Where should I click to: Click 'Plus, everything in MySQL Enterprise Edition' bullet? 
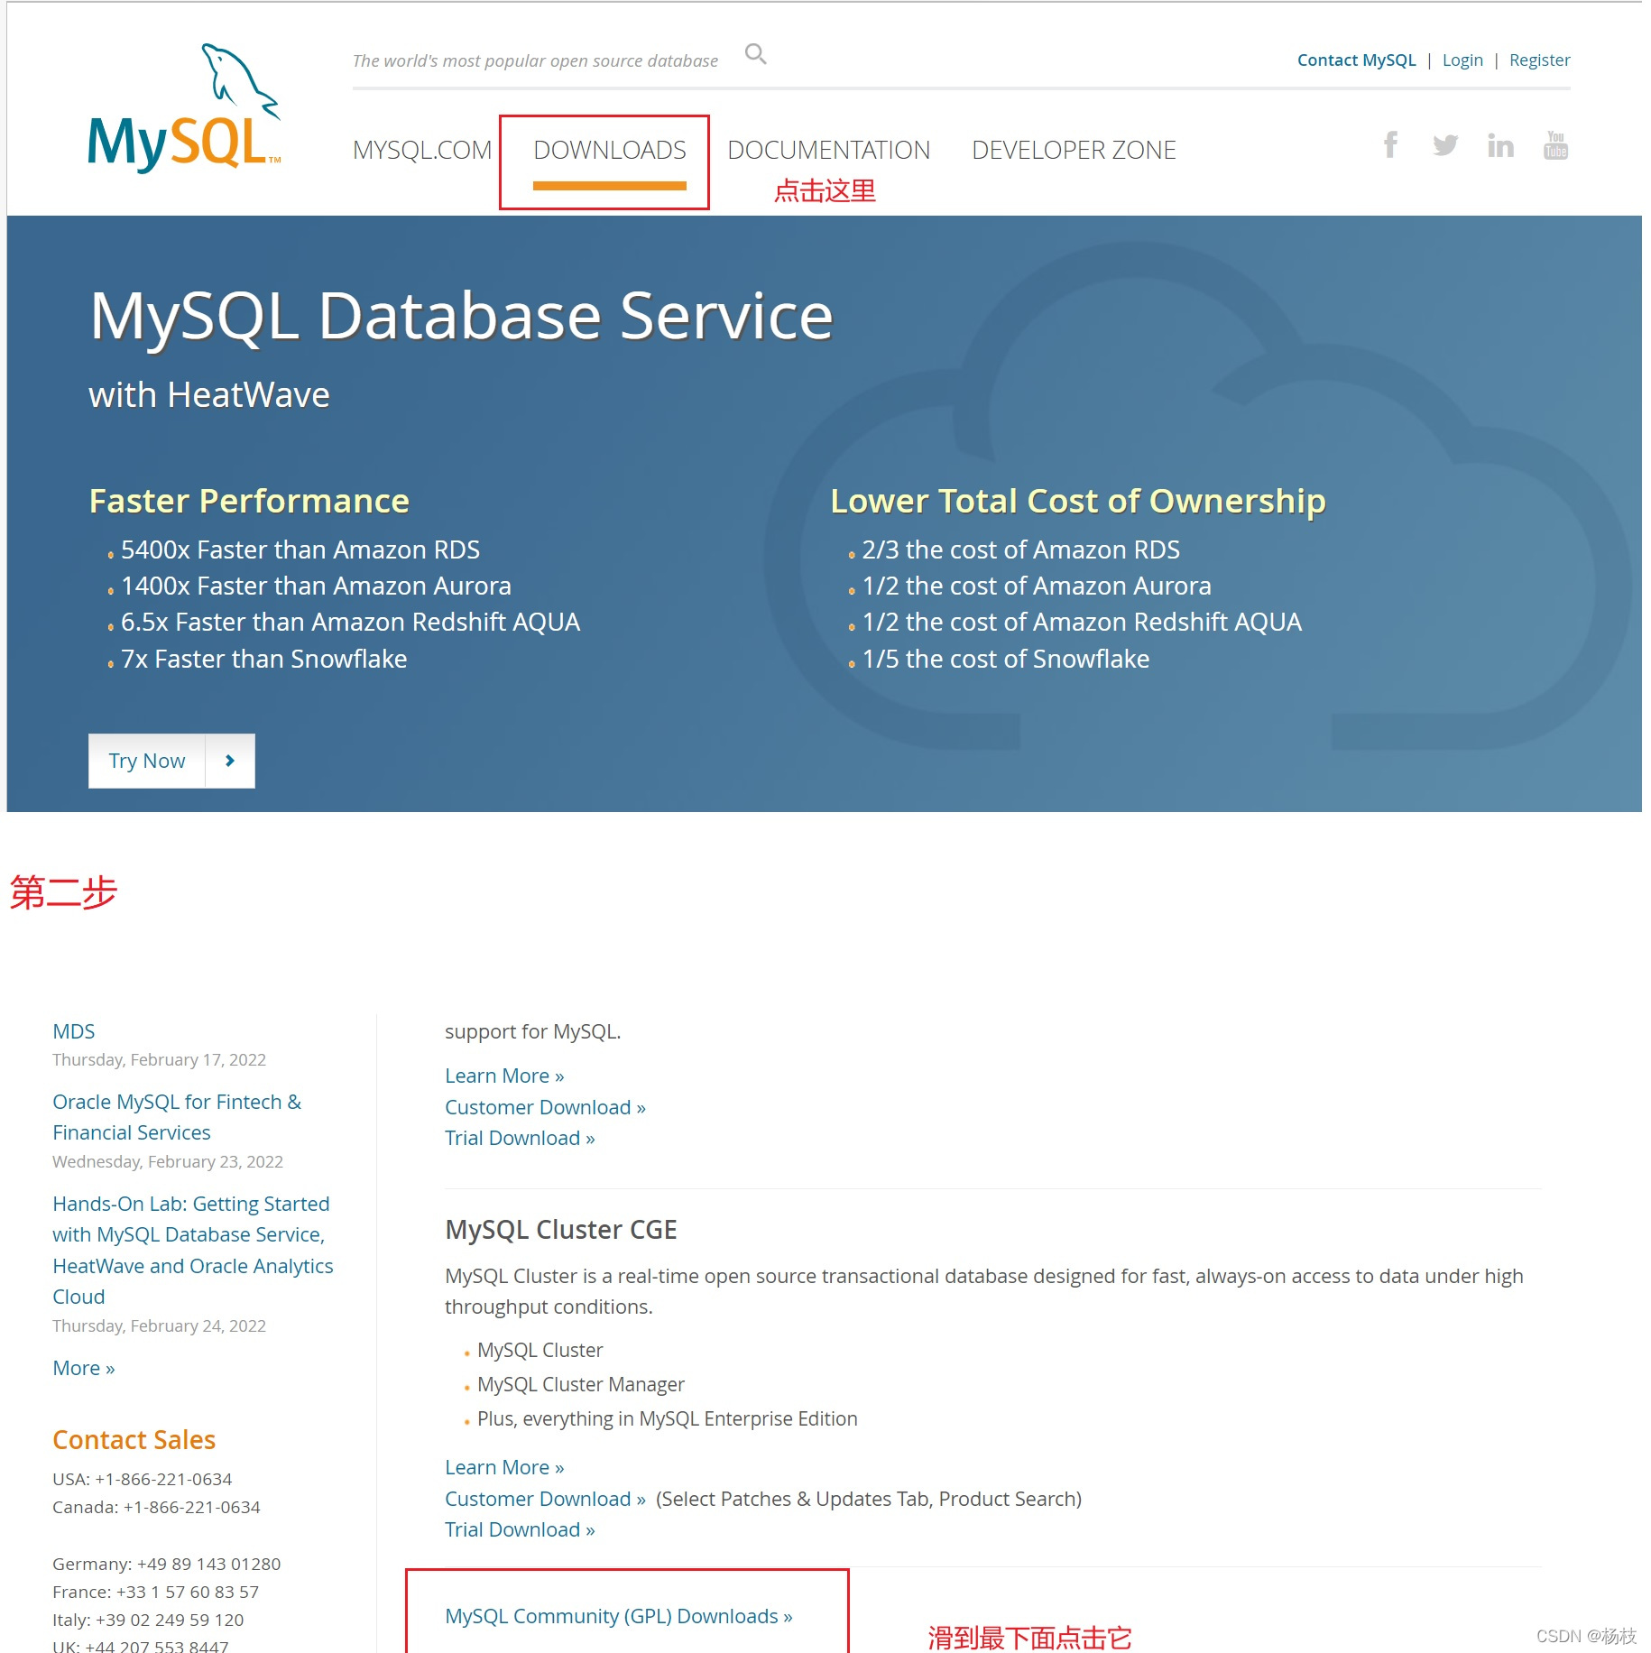[x=668, y=1418]
